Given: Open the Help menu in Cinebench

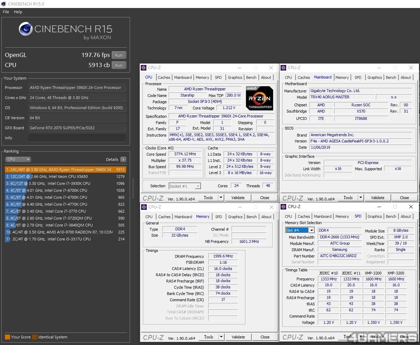Looking at the screenshot, I should coord(18,12).
